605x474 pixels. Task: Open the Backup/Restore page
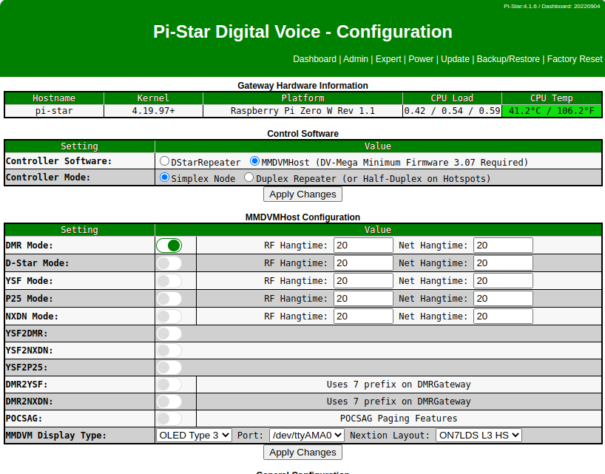pyautogui.click(x=508, y=59)
